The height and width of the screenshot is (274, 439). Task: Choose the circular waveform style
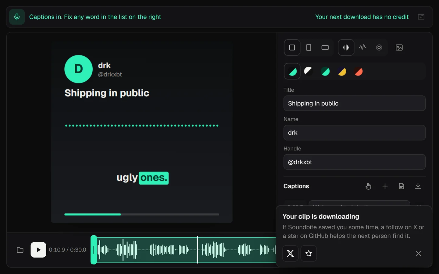379,47
